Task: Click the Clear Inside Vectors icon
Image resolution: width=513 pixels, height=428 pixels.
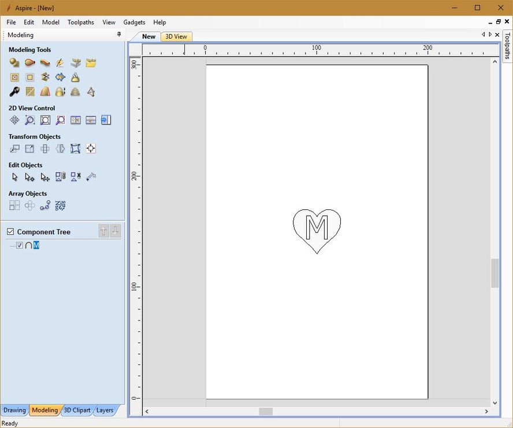Action: coord(14,78)
